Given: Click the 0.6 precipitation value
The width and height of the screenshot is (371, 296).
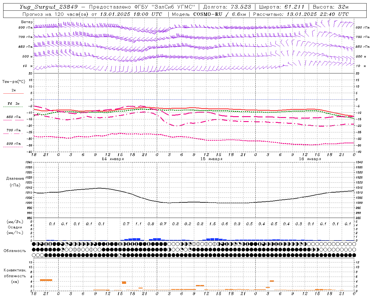Looking at the screenshot, I should pyautogui.click(x=225, y=224).
